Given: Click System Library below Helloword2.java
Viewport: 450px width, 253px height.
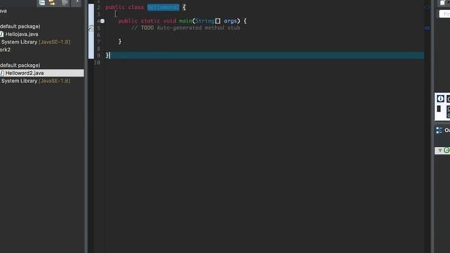Looking at the screenshot, I should pos(36,81).
